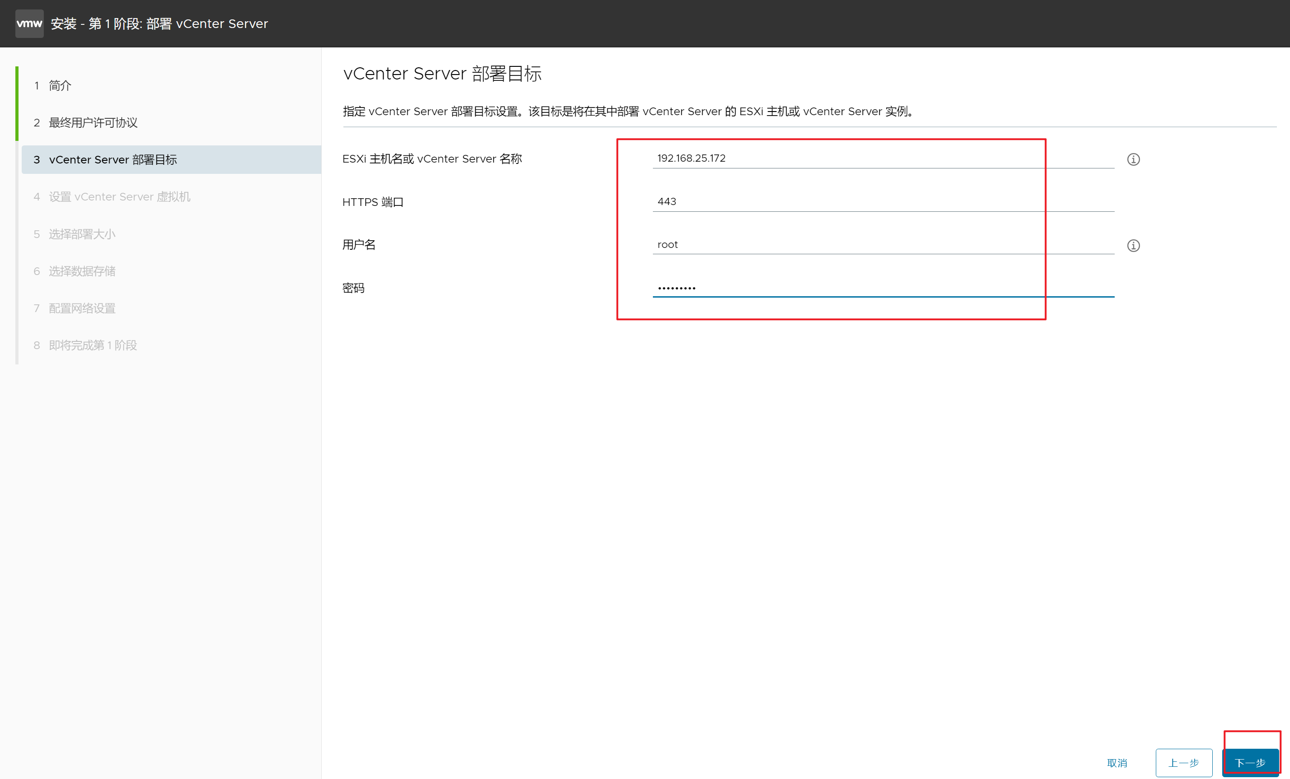Click step 4 设置 vCenter Server 虚拟机
This screenshot has height=779, width=1290.
[x=119, y=197]
